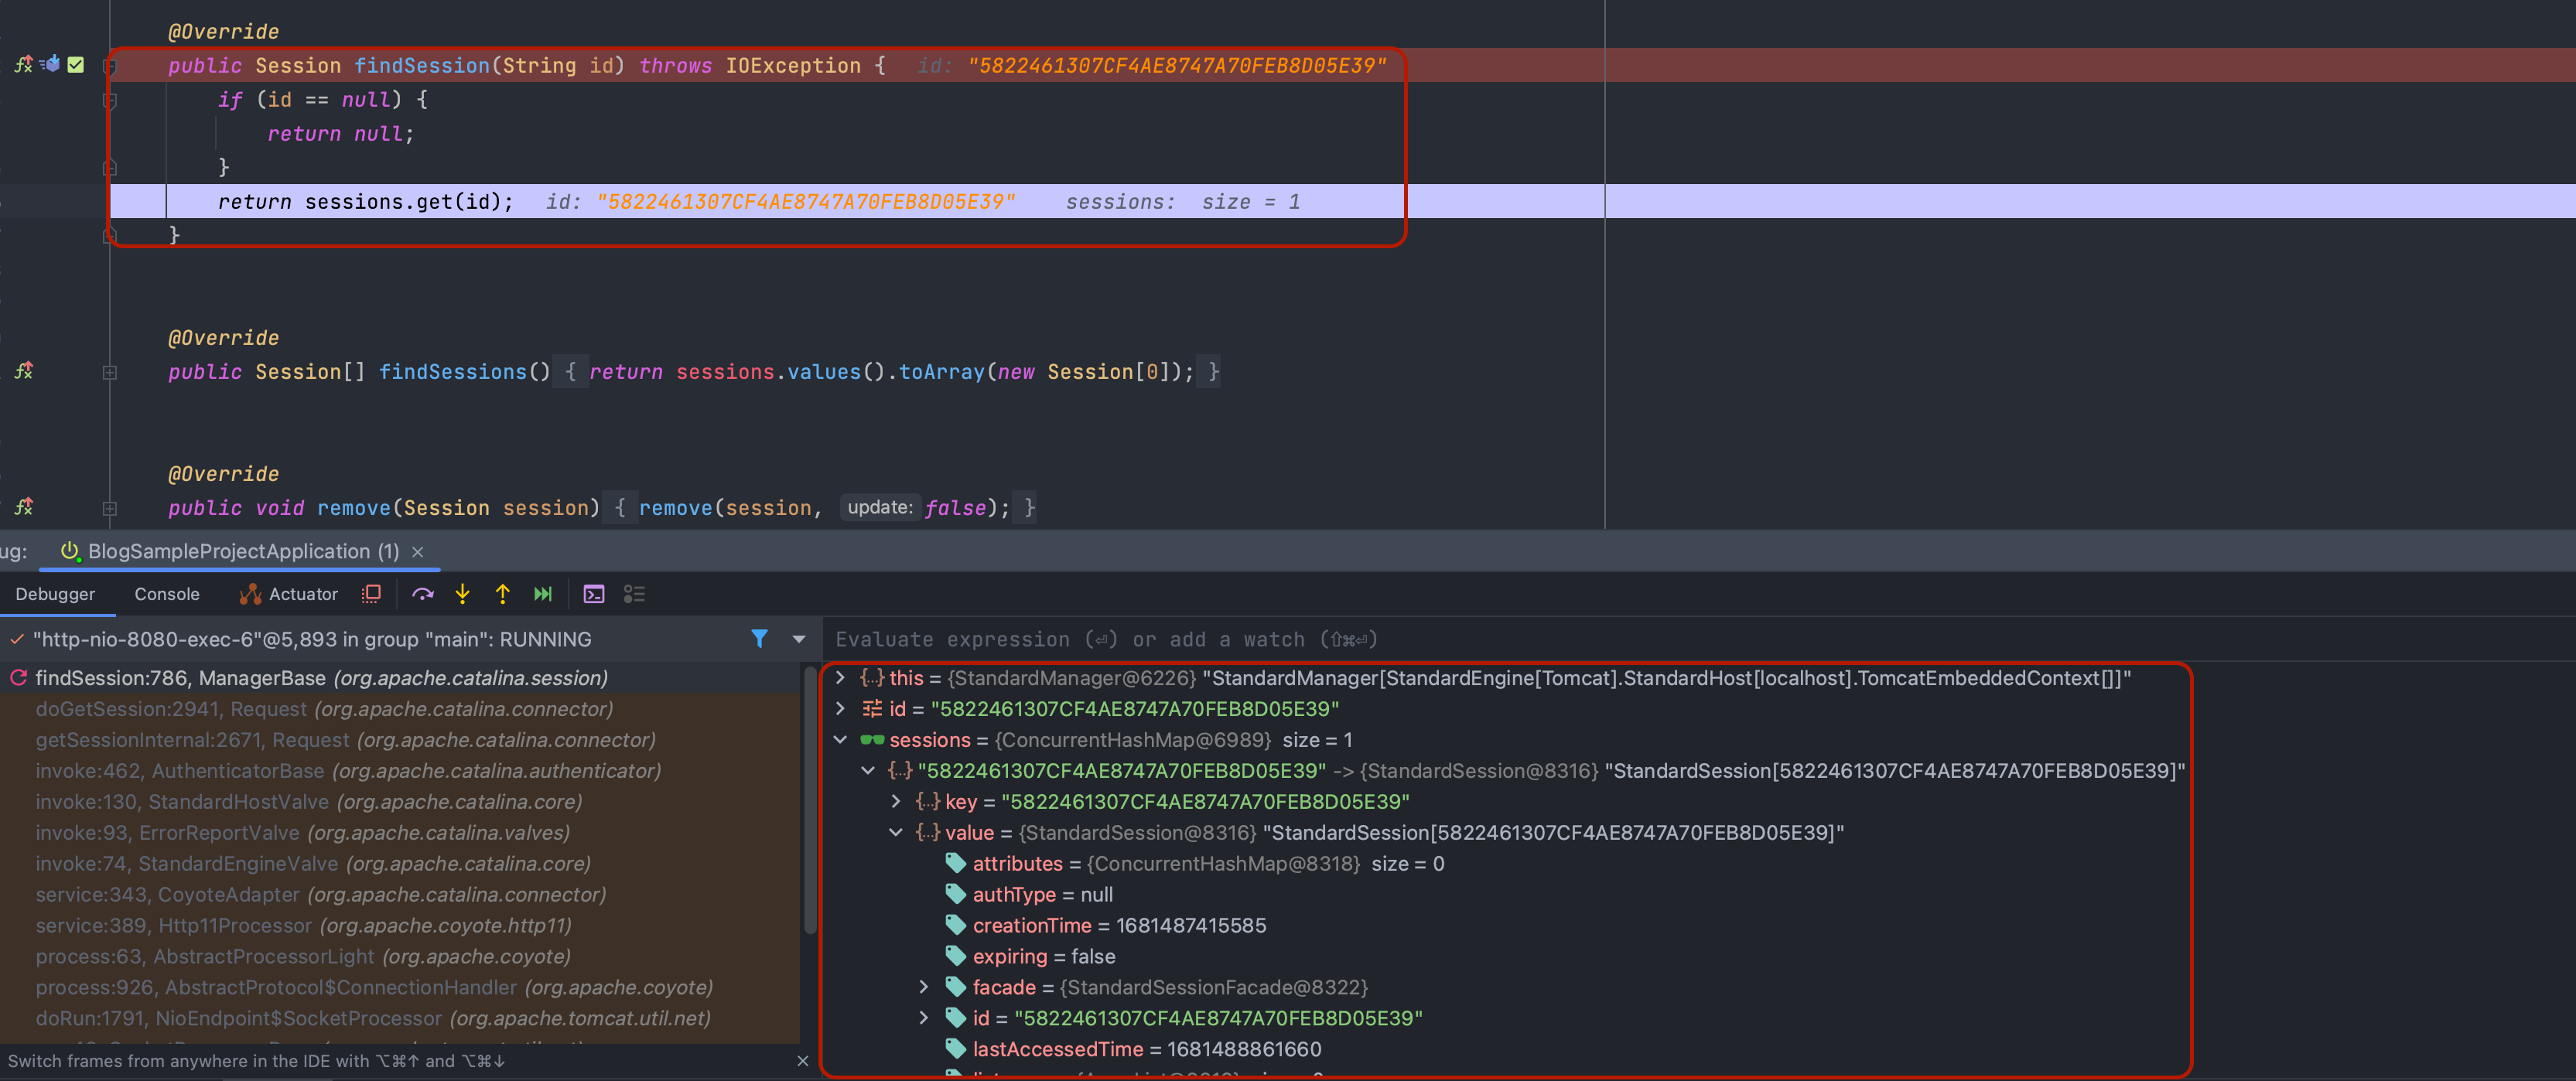Click the Step Into yellow down arrow
The image size is (2576, 1081).
click(x=462, y=594)
